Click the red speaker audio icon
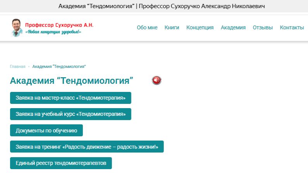The height and width of the screenshot is (173, 308). [157, 80]
